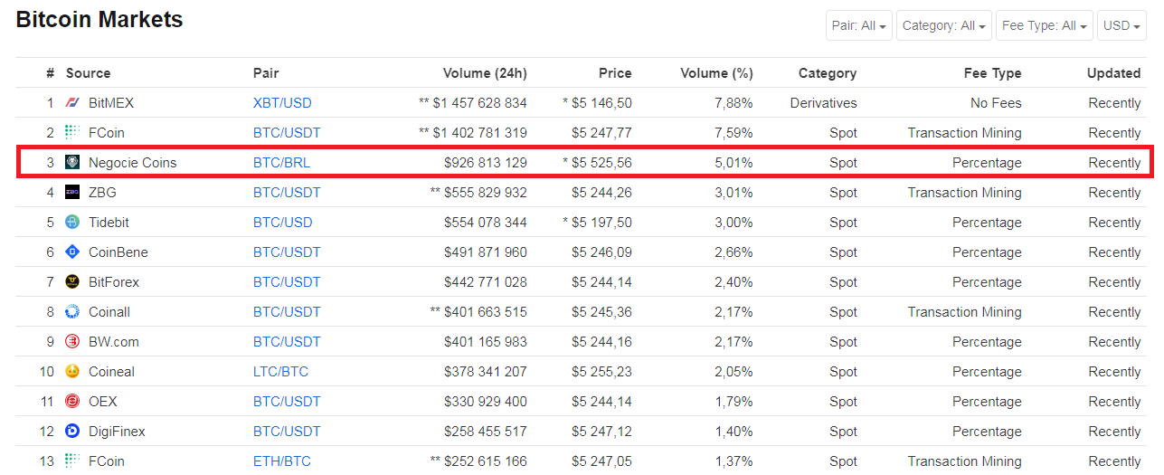Viewport: 1164px width, 475px height.
Task: Sort markets by the Price column header
Action: pos(615,73)
